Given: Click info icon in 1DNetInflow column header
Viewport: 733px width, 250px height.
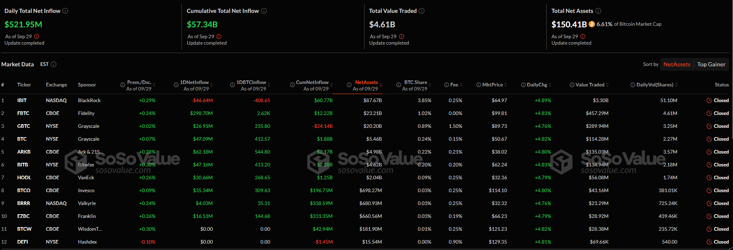Looking at the screenshot, I should [176, 85].
